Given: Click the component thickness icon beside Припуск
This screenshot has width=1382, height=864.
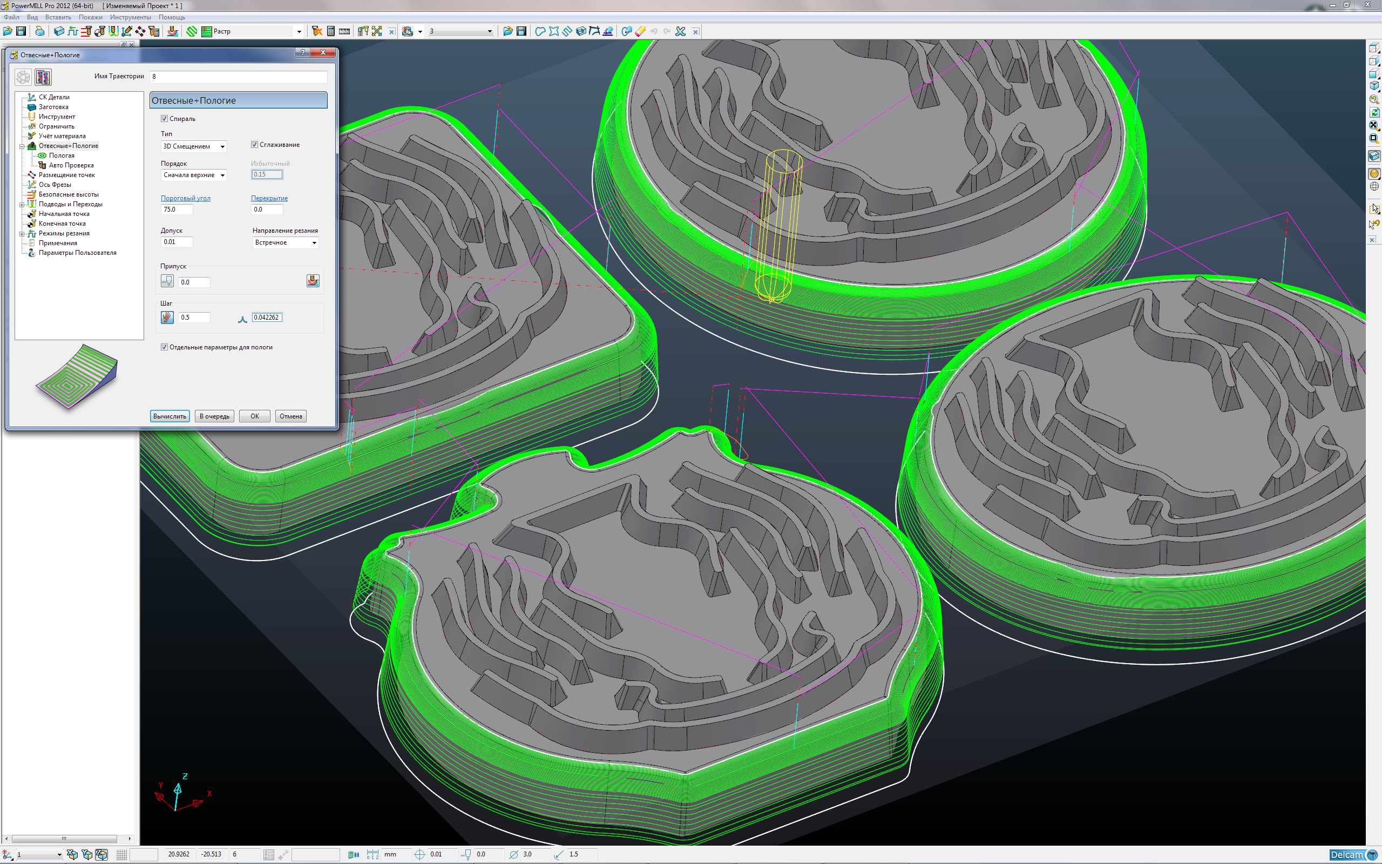Looking at the screenshot, I should click(313, 281).
